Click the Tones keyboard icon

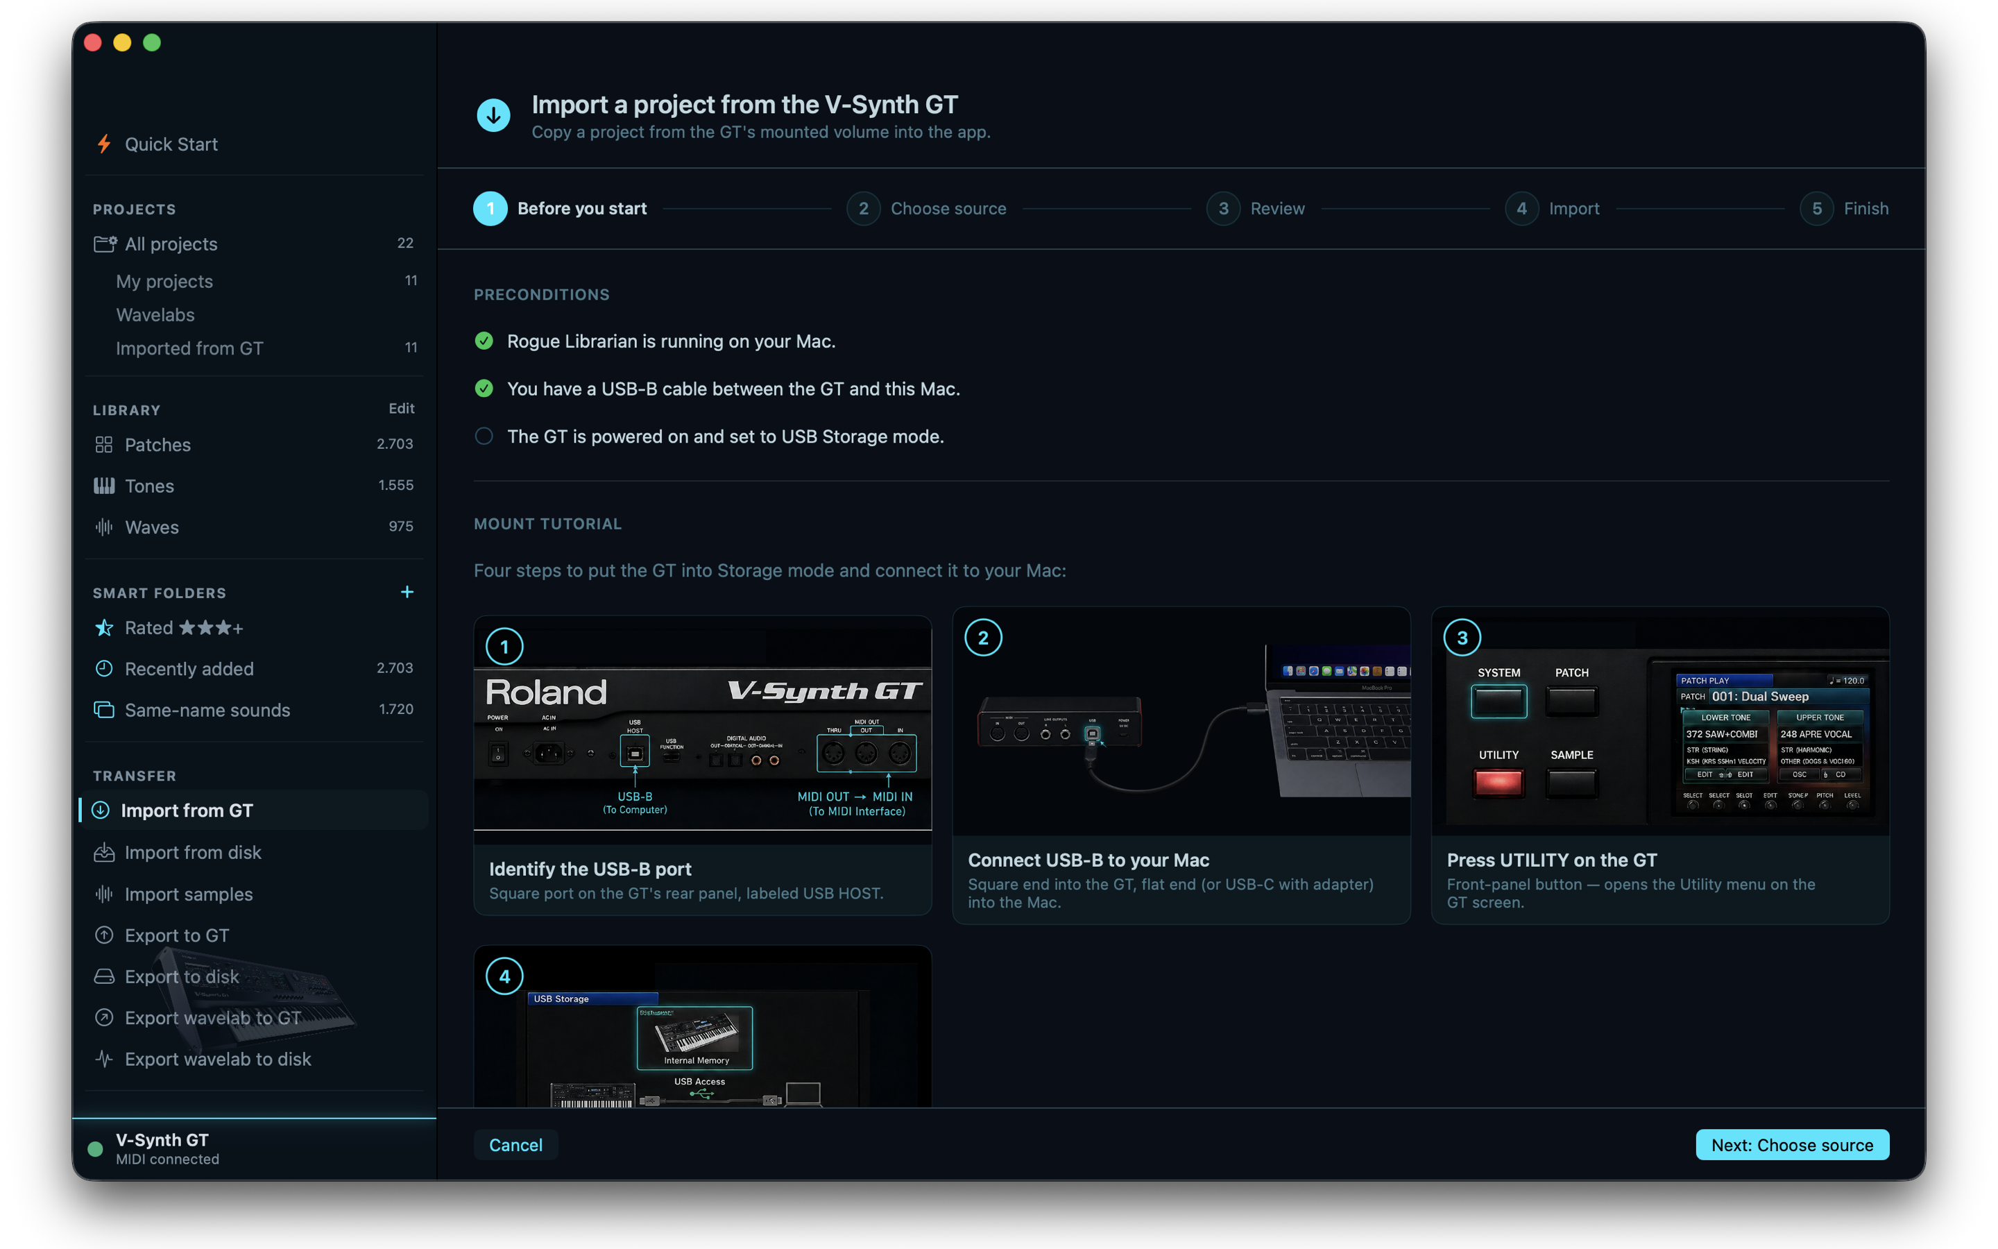pos(104,486)
